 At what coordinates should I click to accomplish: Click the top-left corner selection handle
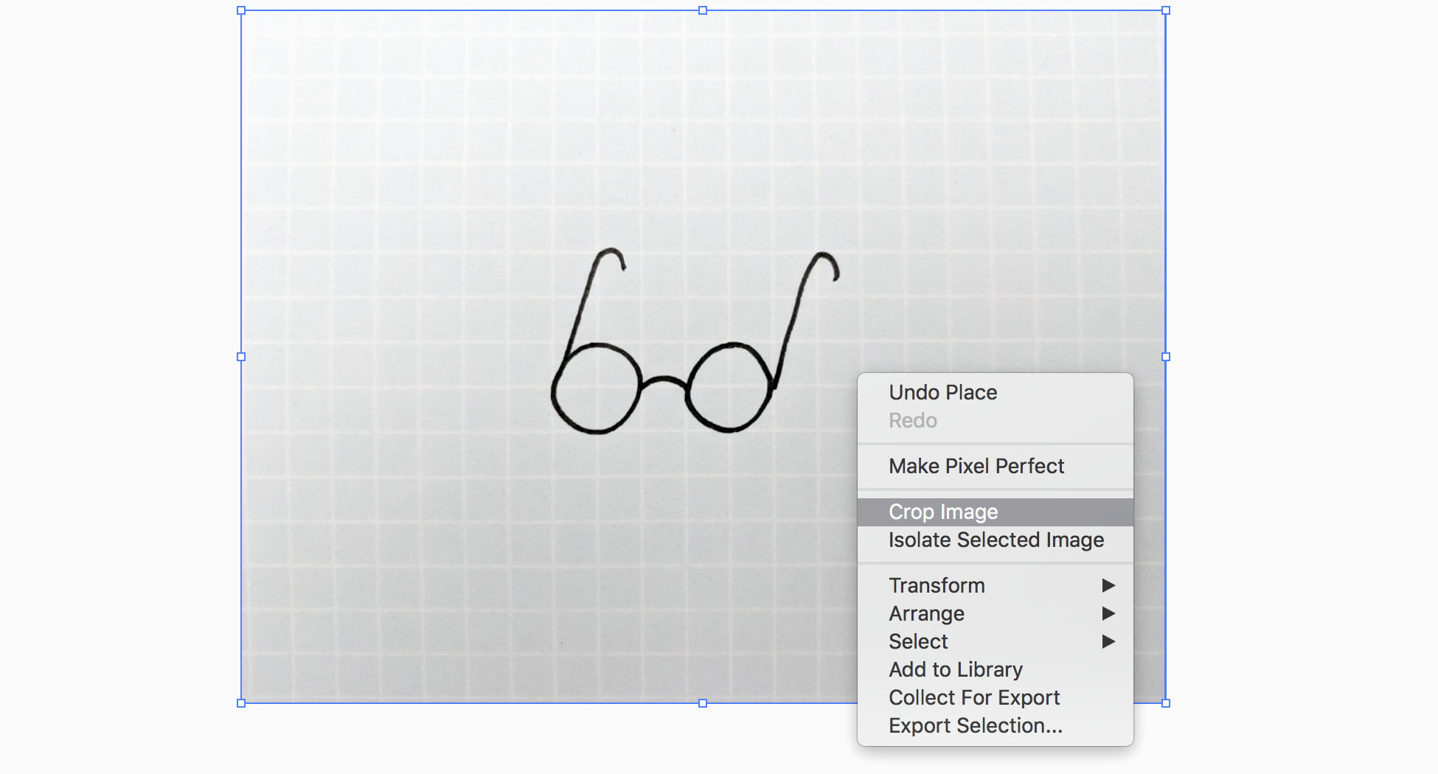tap(240, 10)
